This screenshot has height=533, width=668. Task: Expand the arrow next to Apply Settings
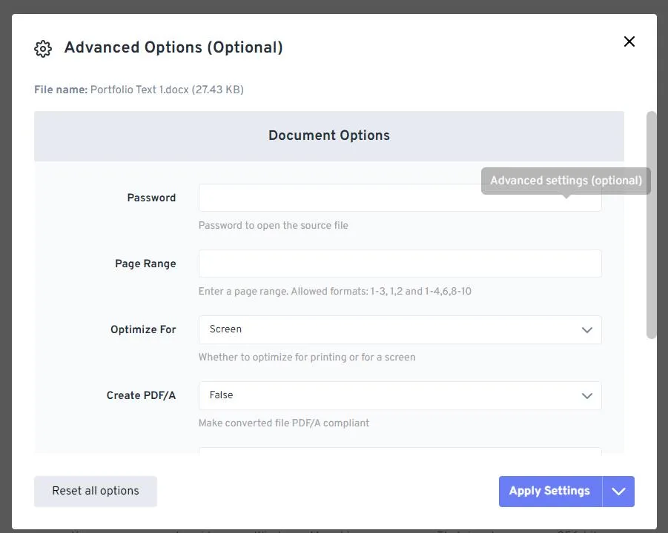[618, 491]
